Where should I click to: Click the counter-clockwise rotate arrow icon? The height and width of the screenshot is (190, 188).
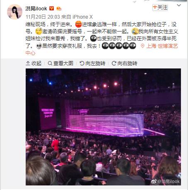point(82,63)
